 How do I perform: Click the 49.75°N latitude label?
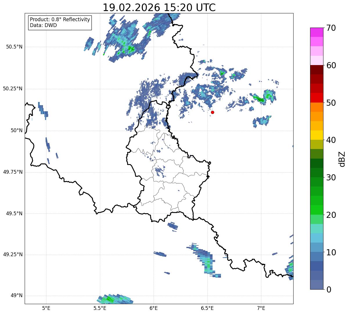[13, 172]
